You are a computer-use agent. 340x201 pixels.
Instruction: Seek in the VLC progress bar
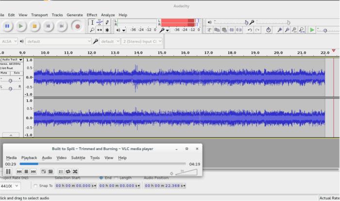pyautogui.click(x=102, y=164)
